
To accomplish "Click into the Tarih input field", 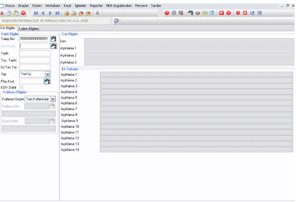I will [35, 53].
